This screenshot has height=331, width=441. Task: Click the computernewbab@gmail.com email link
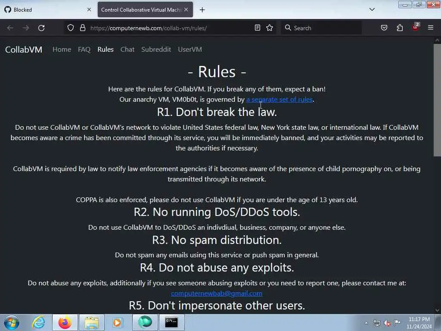tap(217, 293)
